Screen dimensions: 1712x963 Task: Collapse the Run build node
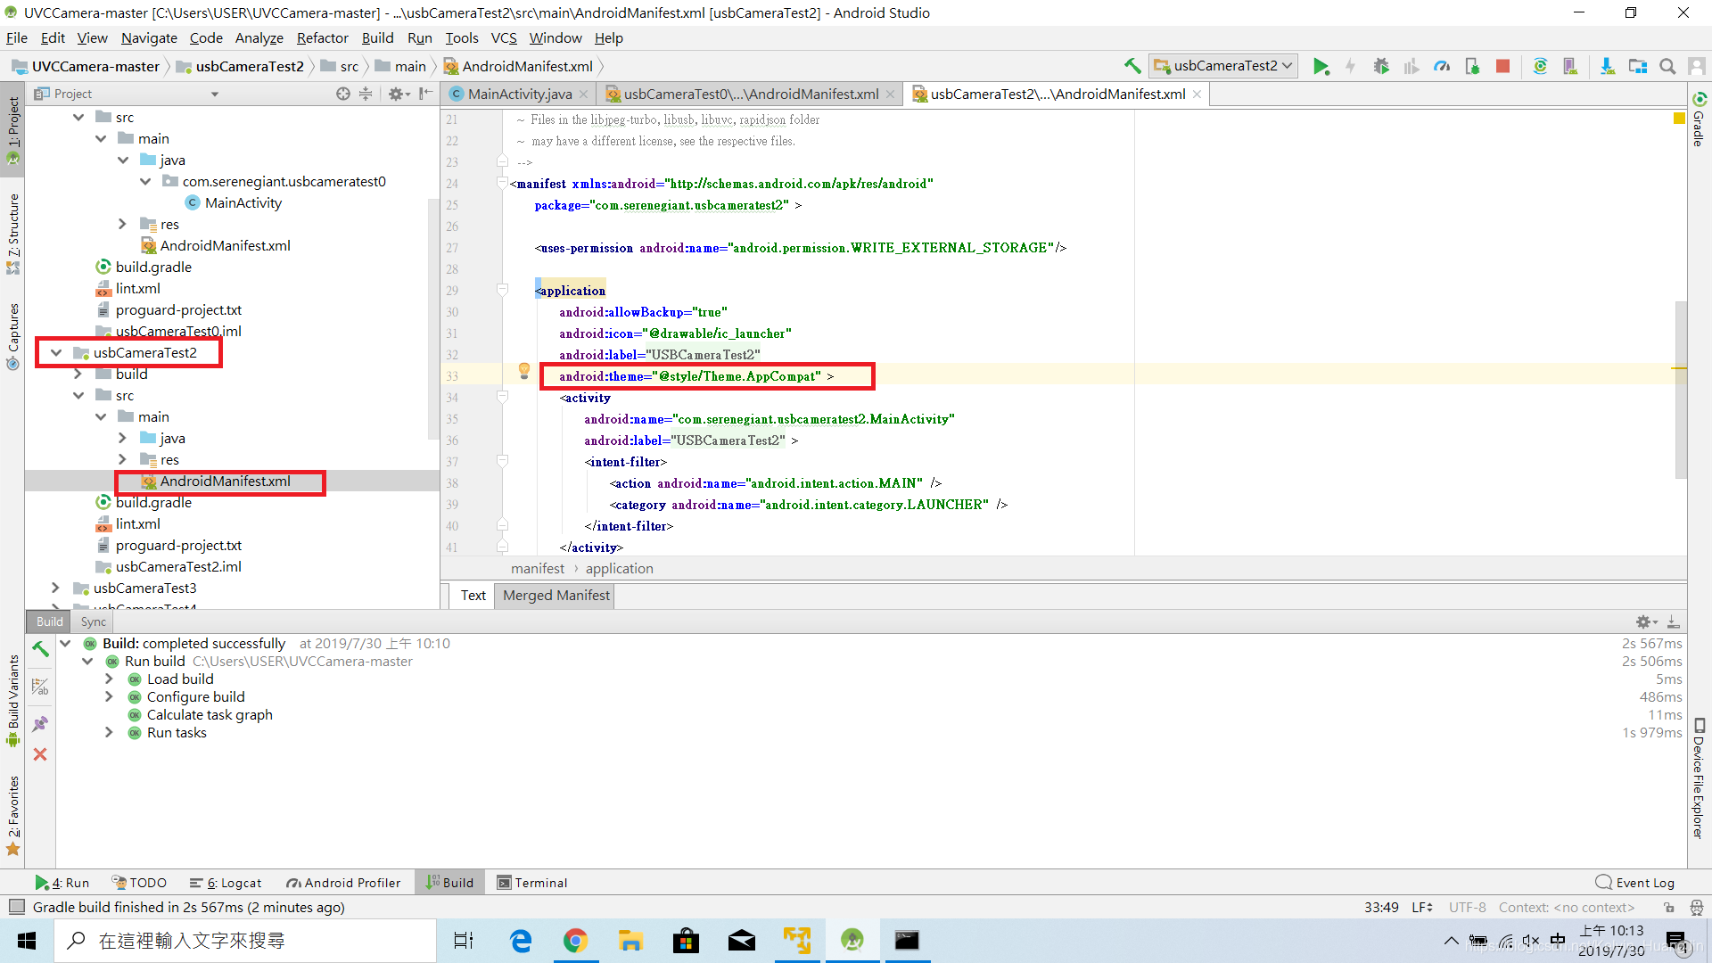87,662
